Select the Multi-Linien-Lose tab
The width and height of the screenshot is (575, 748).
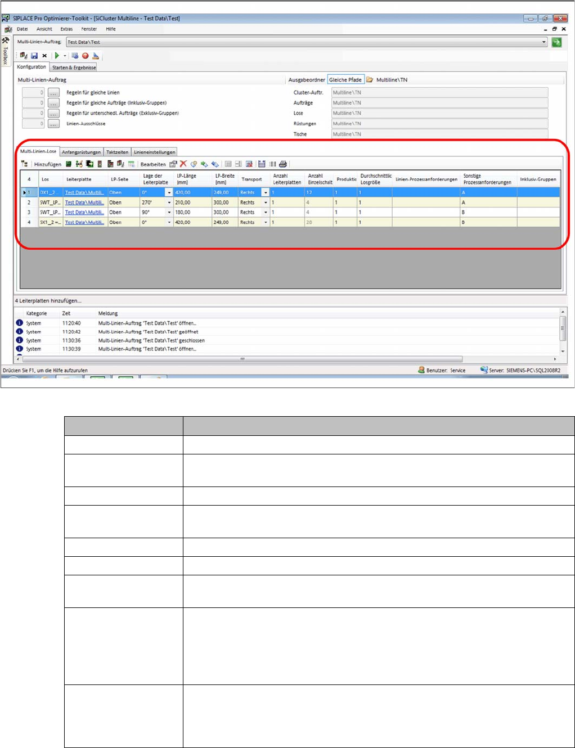point(38,151)
